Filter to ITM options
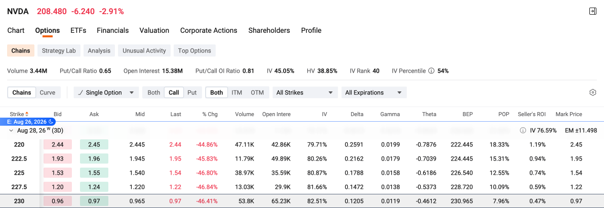This screenshot has height=208, width=604. (237, 92)
